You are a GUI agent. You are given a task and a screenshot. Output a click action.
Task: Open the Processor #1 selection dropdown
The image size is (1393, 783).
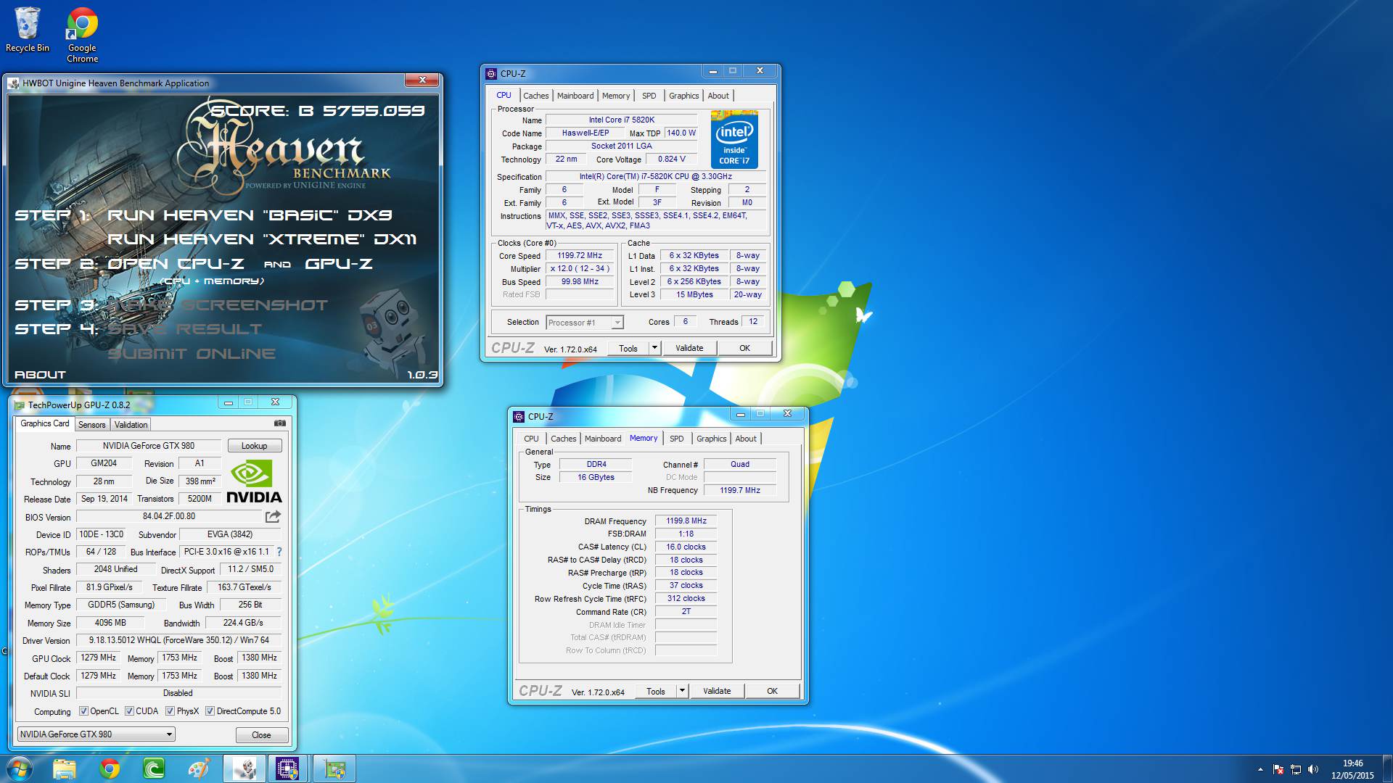point(584,323)
